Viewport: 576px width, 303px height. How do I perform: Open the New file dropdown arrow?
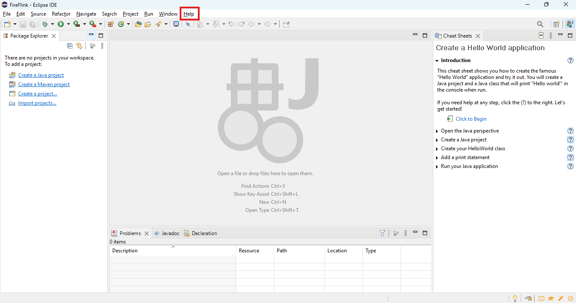(x=15, y=24)
